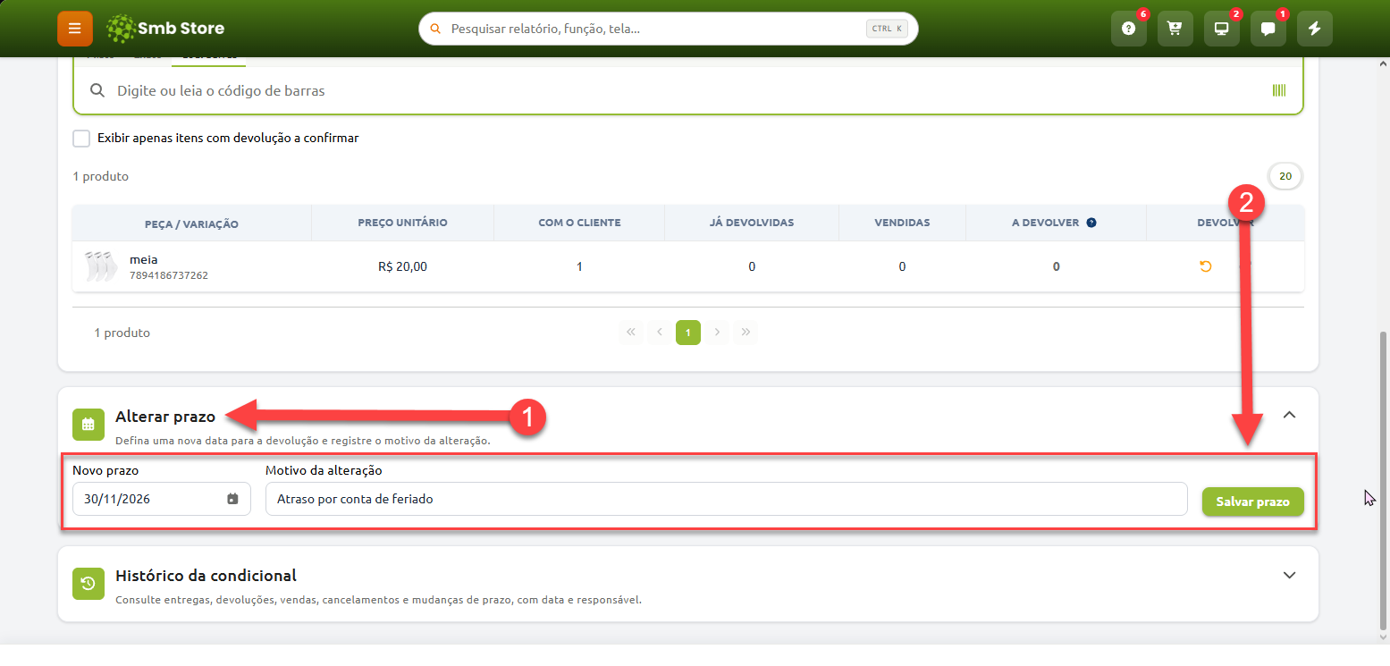Open the orange hamburger main menu
Image resolution: width=1390 pixels, height=666 pixels.
click(x=75, y=29)
